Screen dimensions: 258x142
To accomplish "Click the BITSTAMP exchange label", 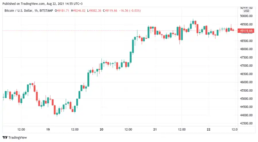I will click(x=46, y=11).
